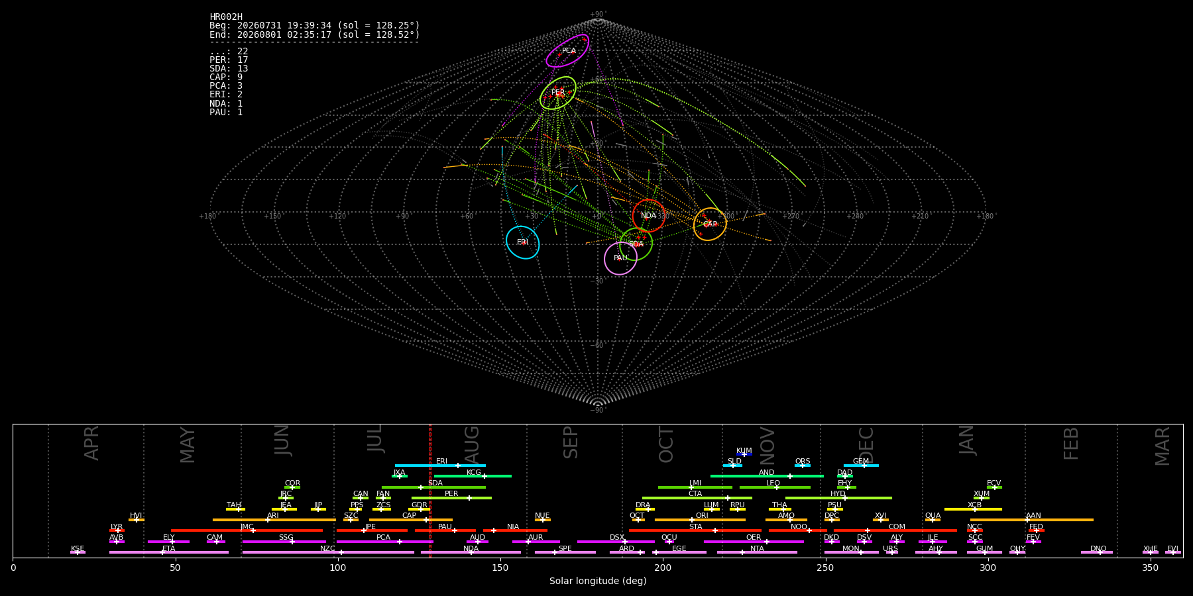The width and height of the screenshot is (1193, 596).
Task: Select the AAN shower bar in timeline
Action: click(1032, 520)
